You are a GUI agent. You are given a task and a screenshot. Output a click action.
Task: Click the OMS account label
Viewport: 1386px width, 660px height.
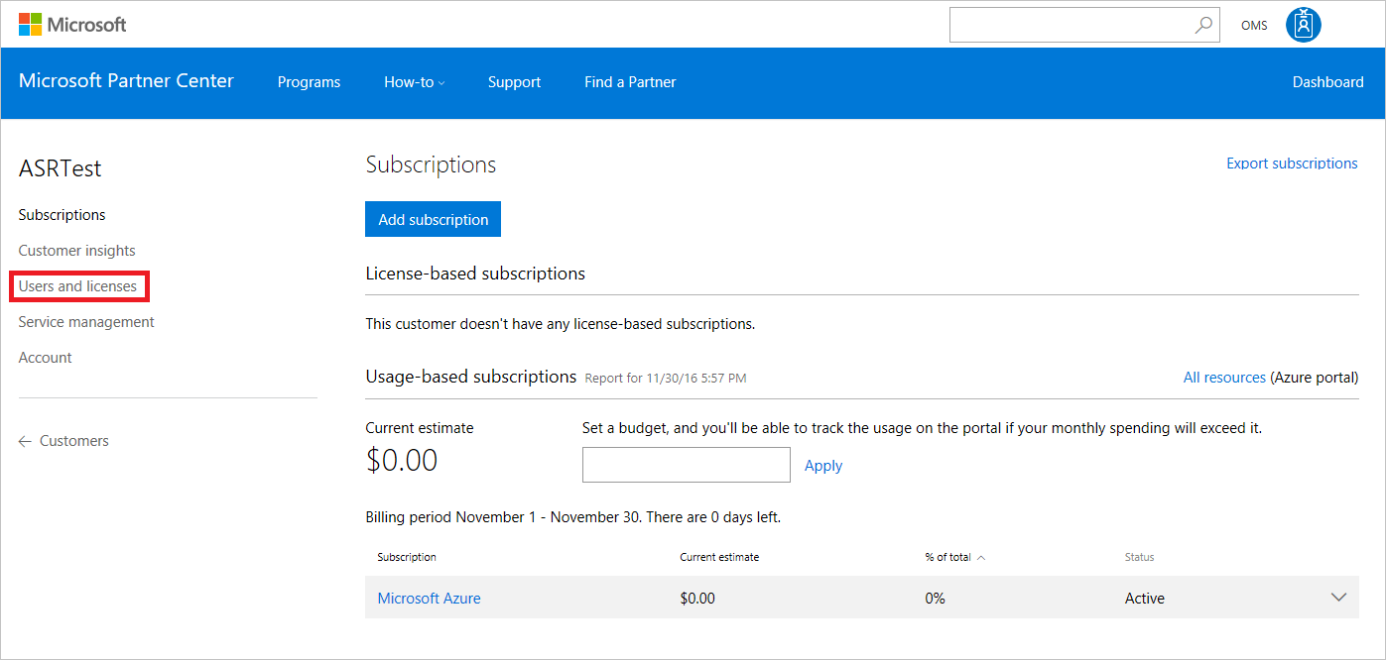point(1253,25)
